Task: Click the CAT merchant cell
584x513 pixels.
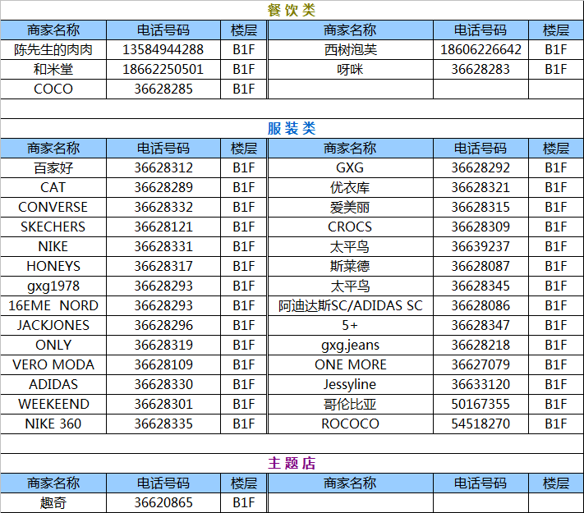Action: coord(53,187)
